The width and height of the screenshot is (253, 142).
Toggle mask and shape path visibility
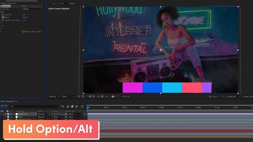(86, 96)
